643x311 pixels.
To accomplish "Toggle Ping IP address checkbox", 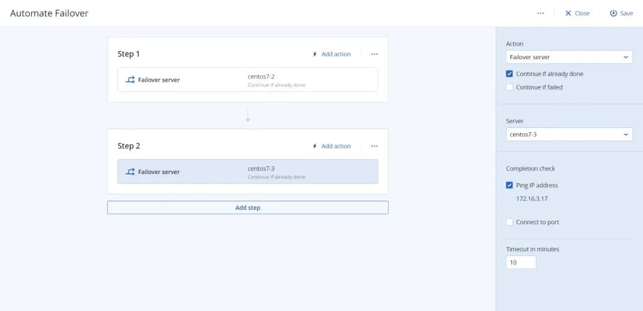I will tap(509, 185).
